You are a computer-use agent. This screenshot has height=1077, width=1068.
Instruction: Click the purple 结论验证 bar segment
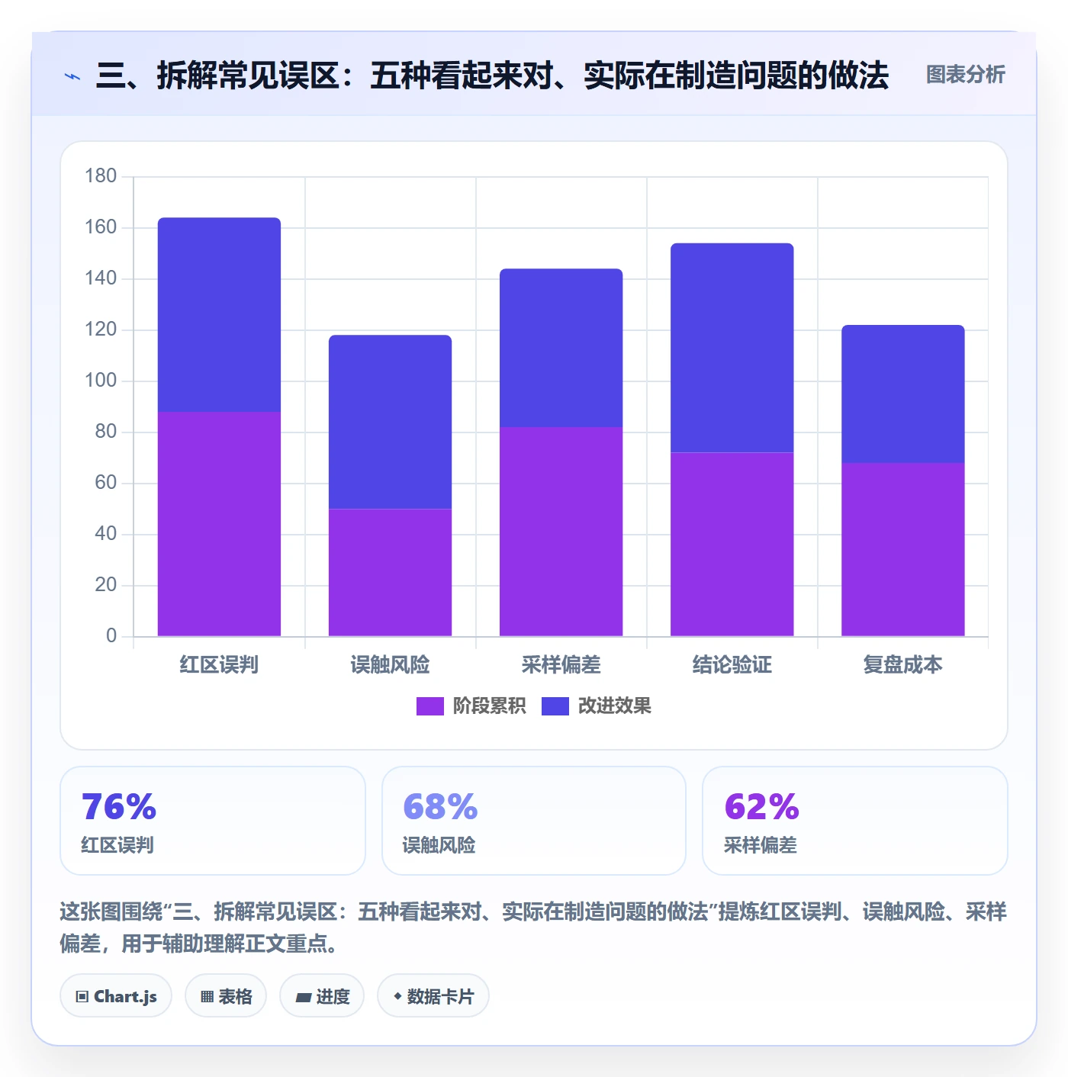point(732,545)
